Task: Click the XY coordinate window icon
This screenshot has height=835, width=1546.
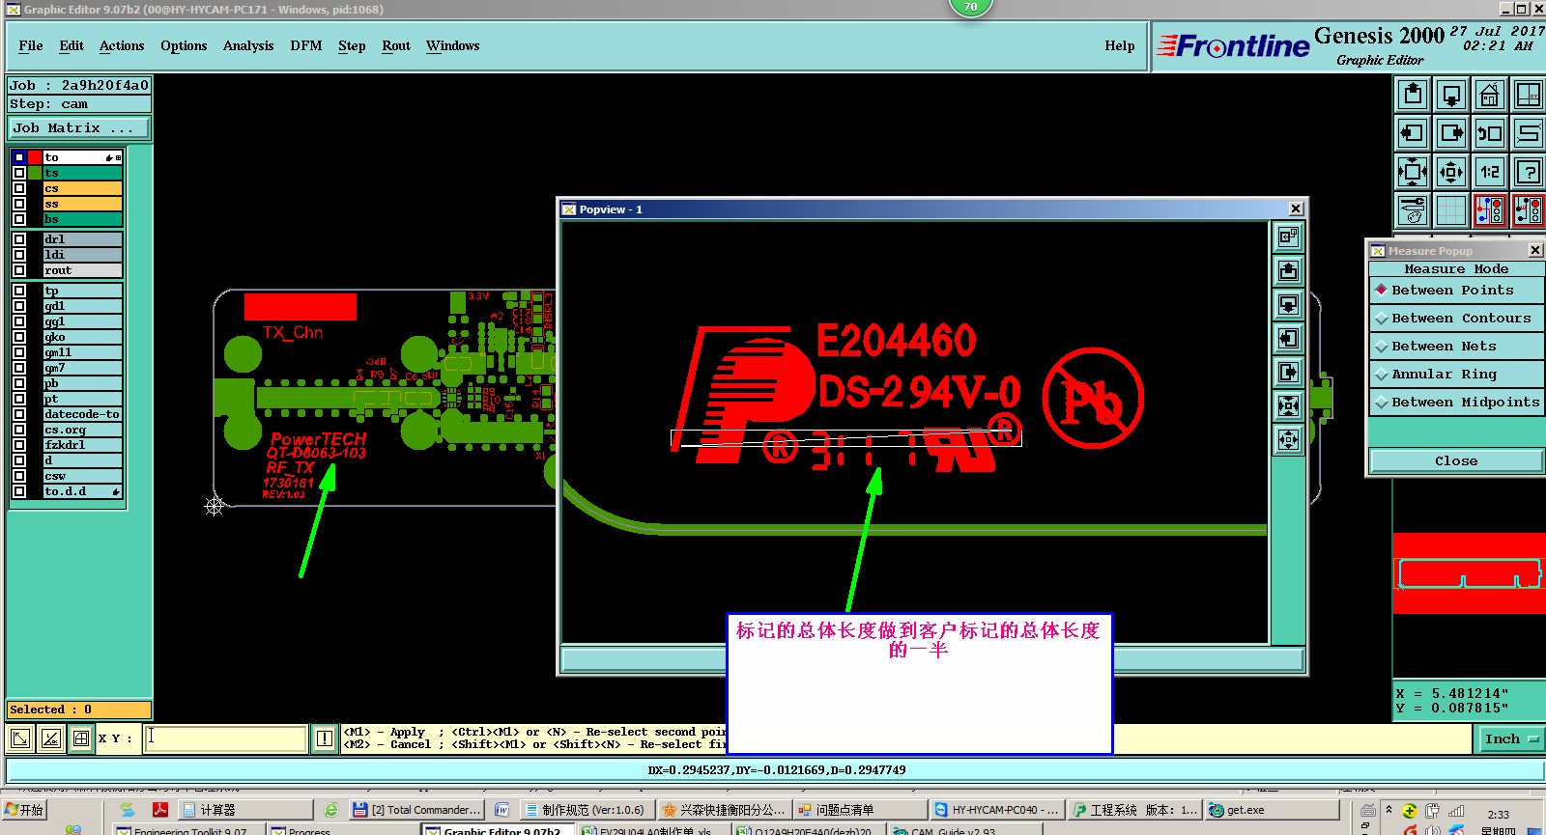Action: pos(1529,95)
